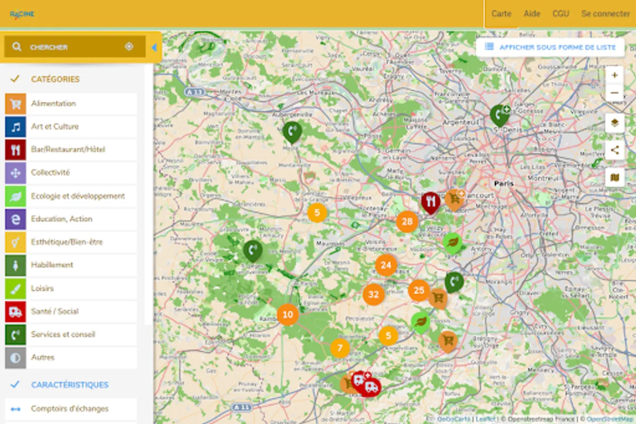The image size is (636, 424).
Task: Select the cart marker beside the restaurant marker
Action: pos(455,199)
